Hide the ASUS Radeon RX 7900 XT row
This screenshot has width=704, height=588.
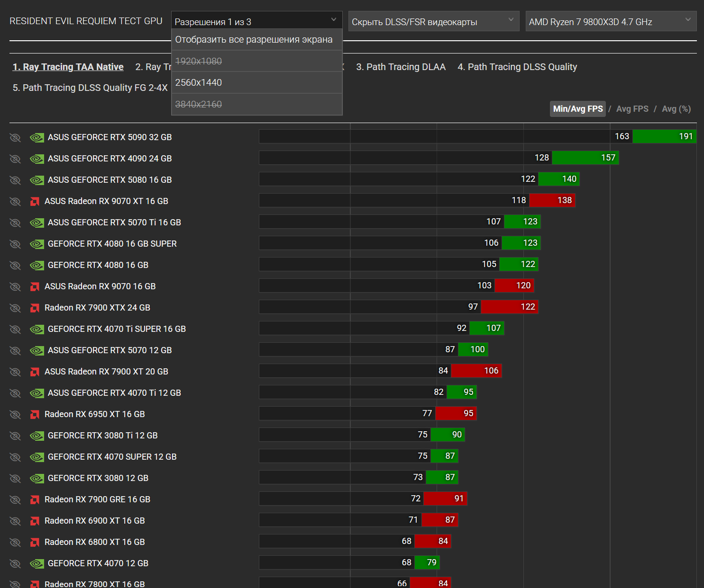click(15, 372)
